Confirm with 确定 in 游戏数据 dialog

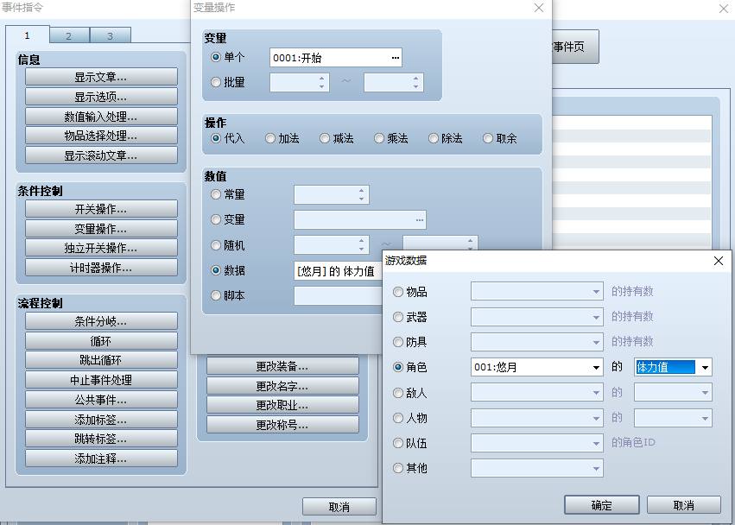(601, 505)
